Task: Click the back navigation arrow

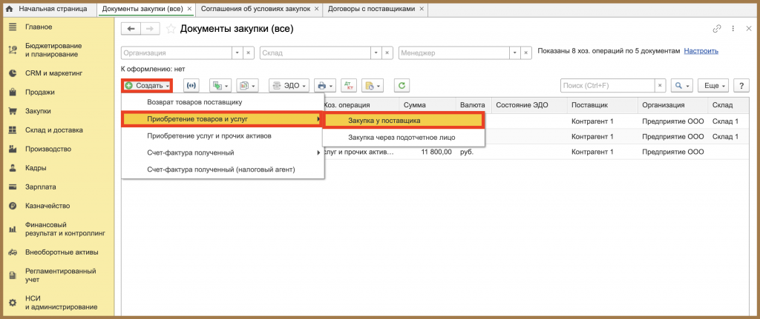Action: [x=131, y=29]
